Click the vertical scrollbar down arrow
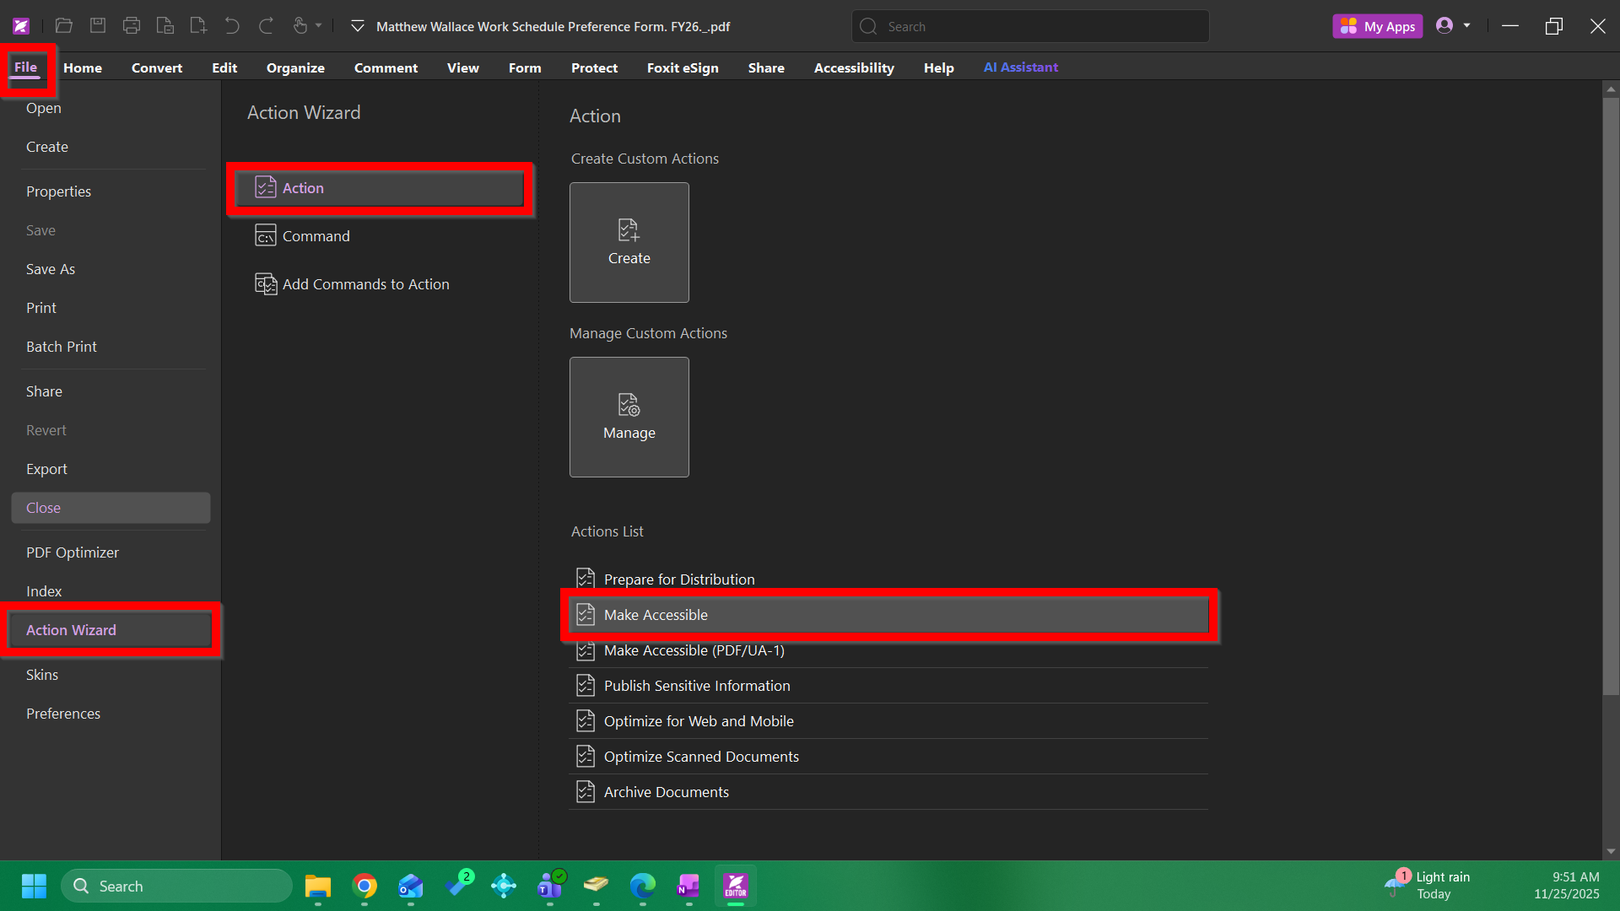The height and width of the screenshot is (911, 1620). pos(1611,851)
